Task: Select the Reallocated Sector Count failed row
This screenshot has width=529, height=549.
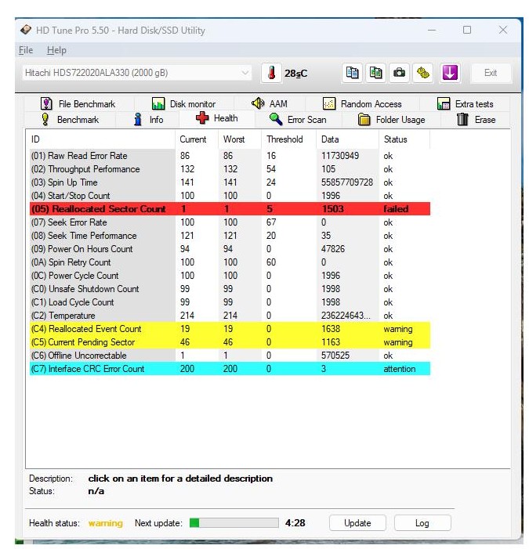Action: (x=227, y=209)
